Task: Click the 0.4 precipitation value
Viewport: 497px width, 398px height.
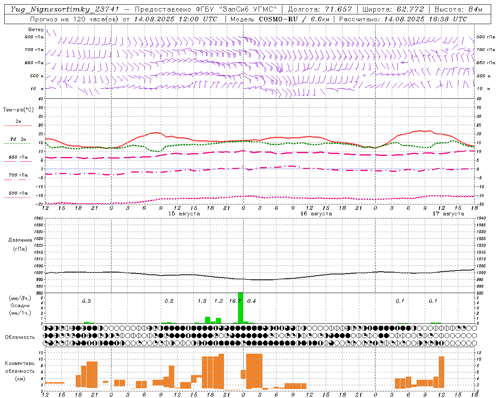Action: [x=252, y=301]
